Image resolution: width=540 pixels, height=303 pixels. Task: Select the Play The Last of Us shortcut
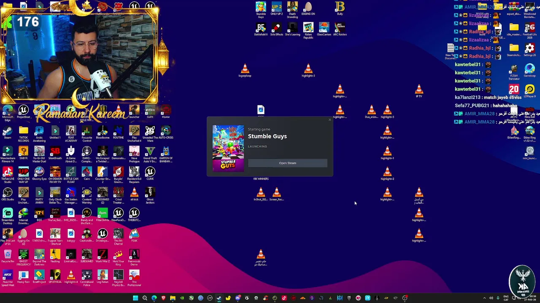pos(8,237)
